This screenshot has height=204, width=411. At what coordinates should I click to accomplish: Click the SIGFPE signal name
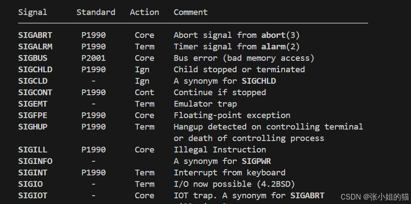[x=33, y=115]
